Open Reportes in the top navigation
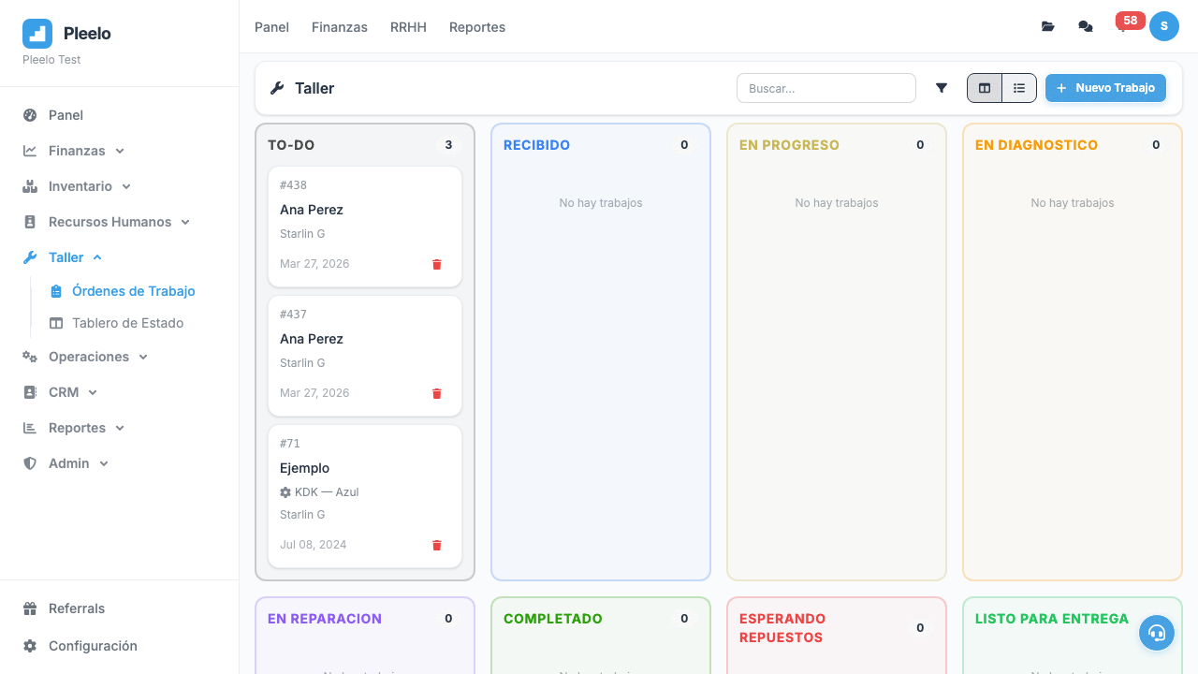1198x674 pixels. (477, 27)
